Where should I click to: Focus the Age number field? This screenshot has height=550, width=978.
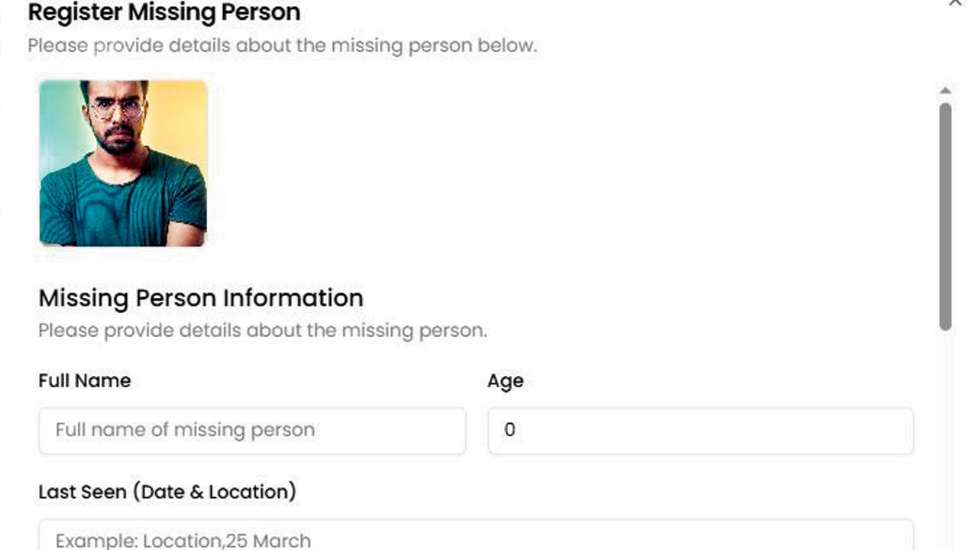tap(701, 431)
